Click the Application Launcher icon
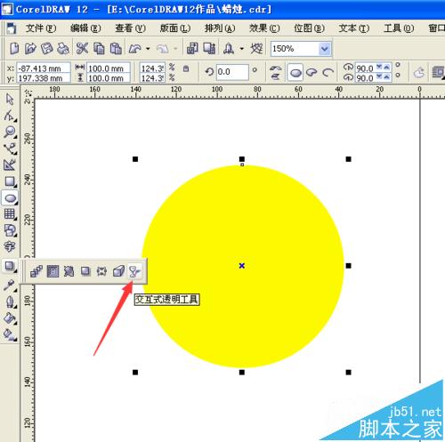 click(x=229, y=48)
